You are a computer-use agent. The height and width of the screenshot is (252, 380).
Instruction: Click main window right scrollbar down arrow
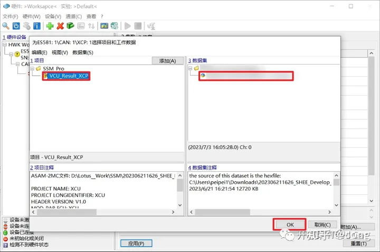pos(371,201)
